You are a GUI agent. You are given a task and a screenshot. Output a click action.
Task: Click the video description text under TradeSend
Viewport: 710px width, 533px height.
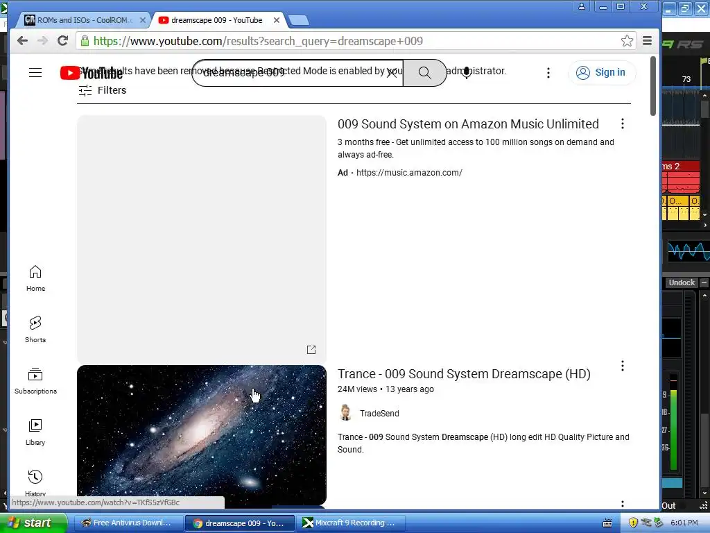pyautogui.click(x=483, y=443)
